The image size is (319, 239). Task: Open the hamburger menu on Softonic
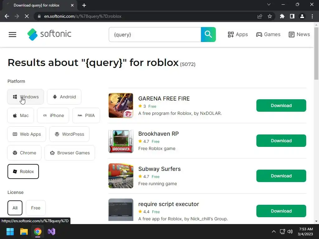[12, 35]
